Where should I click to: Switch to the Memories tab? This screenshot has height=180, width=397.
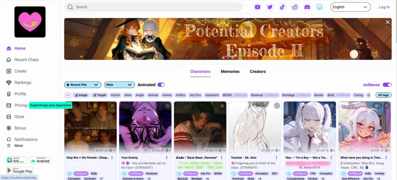[x=230, y=71]
